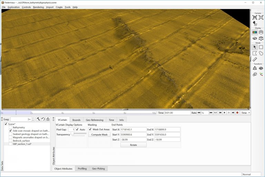Switch to the Geo-Referencing tab
Screen dimensions: 265x177
point(95,120)
